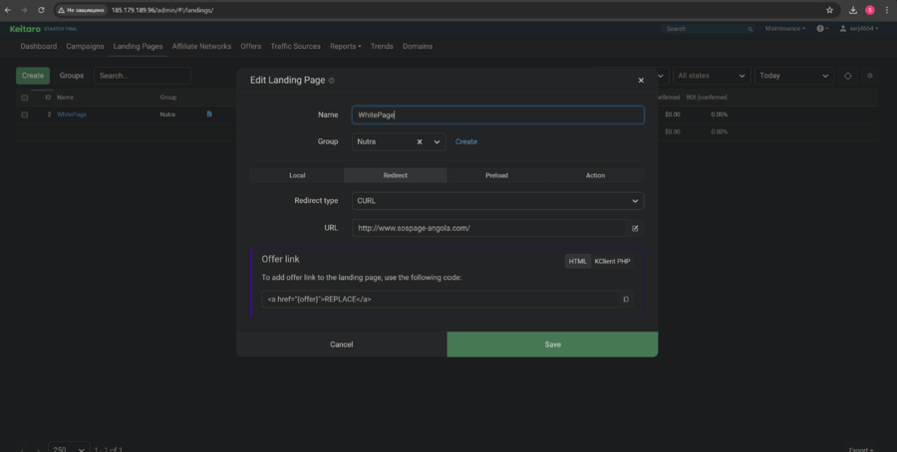Viewport: 897px width, 452px height.
Task: Click the refresh icon near the Today filter
Action: (848, 76)
